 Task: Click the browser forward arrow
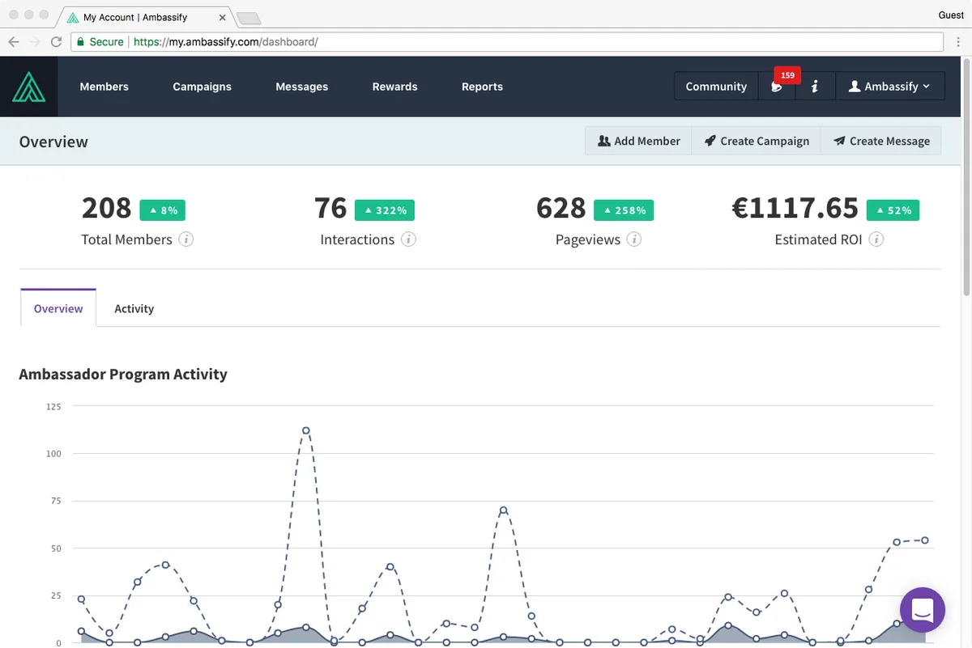(35, 42)
